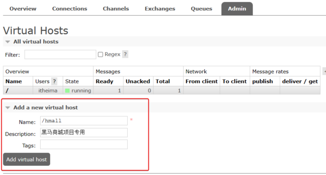The image size is (326, 175).
Task: Open the Exchanges tab
Action: [160, 9]
